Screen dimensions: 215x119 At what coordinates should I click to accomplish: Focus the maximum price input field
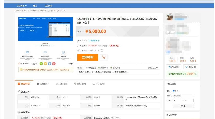(189, 100)
